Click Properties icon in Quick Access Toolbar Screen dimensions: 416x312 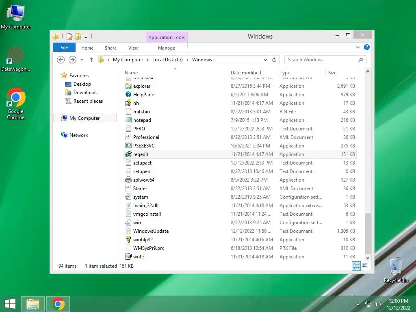pyautogui.click(x=69, y=36)
